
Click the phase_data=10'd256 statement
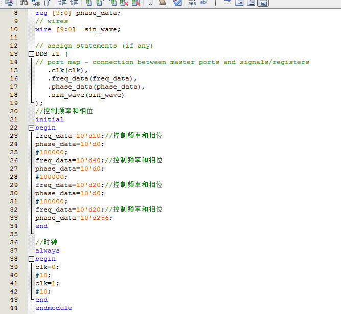coord(73,218)
